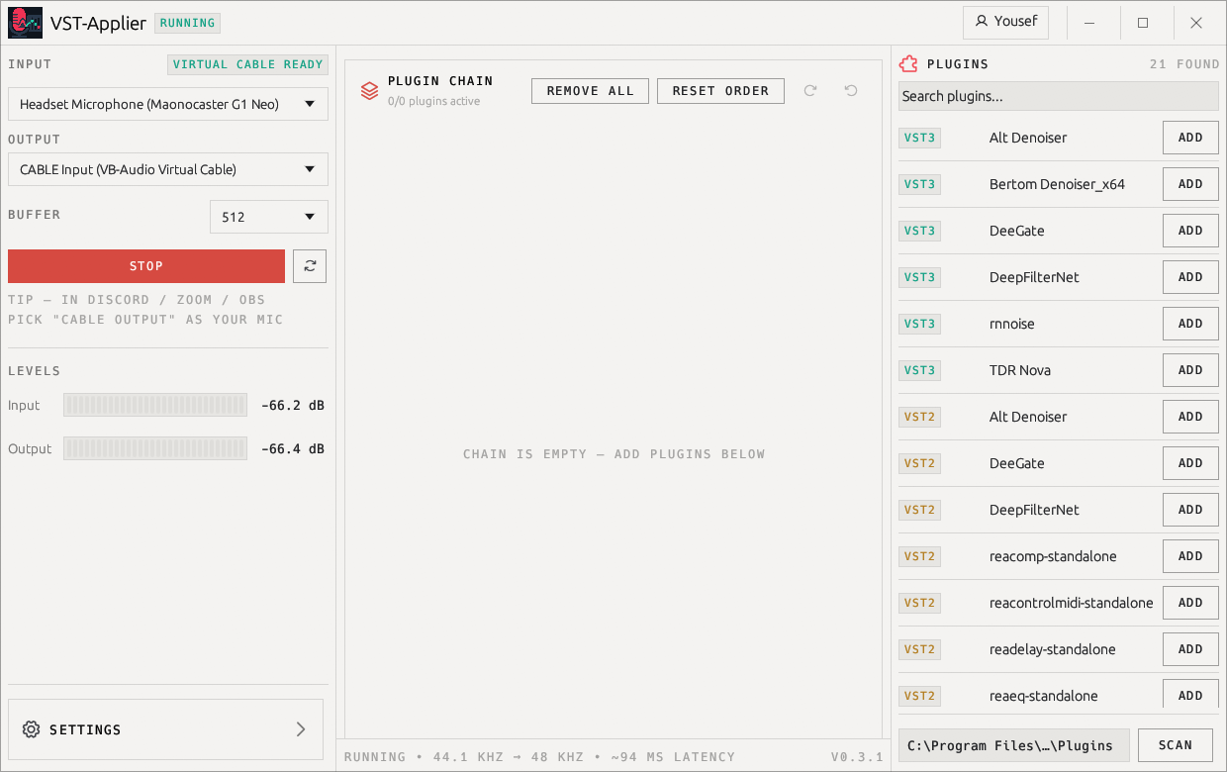Click the Scan plugins button
Image resolution: width=1227 pixels, height=772 pixels.
point(1176,745)
